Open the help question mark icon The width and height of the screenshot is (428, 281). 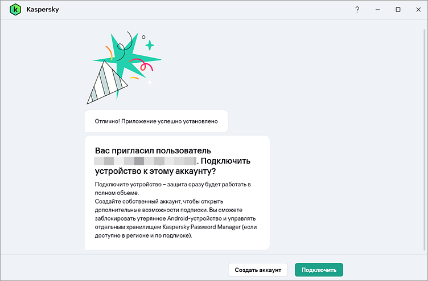click(357, 10)
